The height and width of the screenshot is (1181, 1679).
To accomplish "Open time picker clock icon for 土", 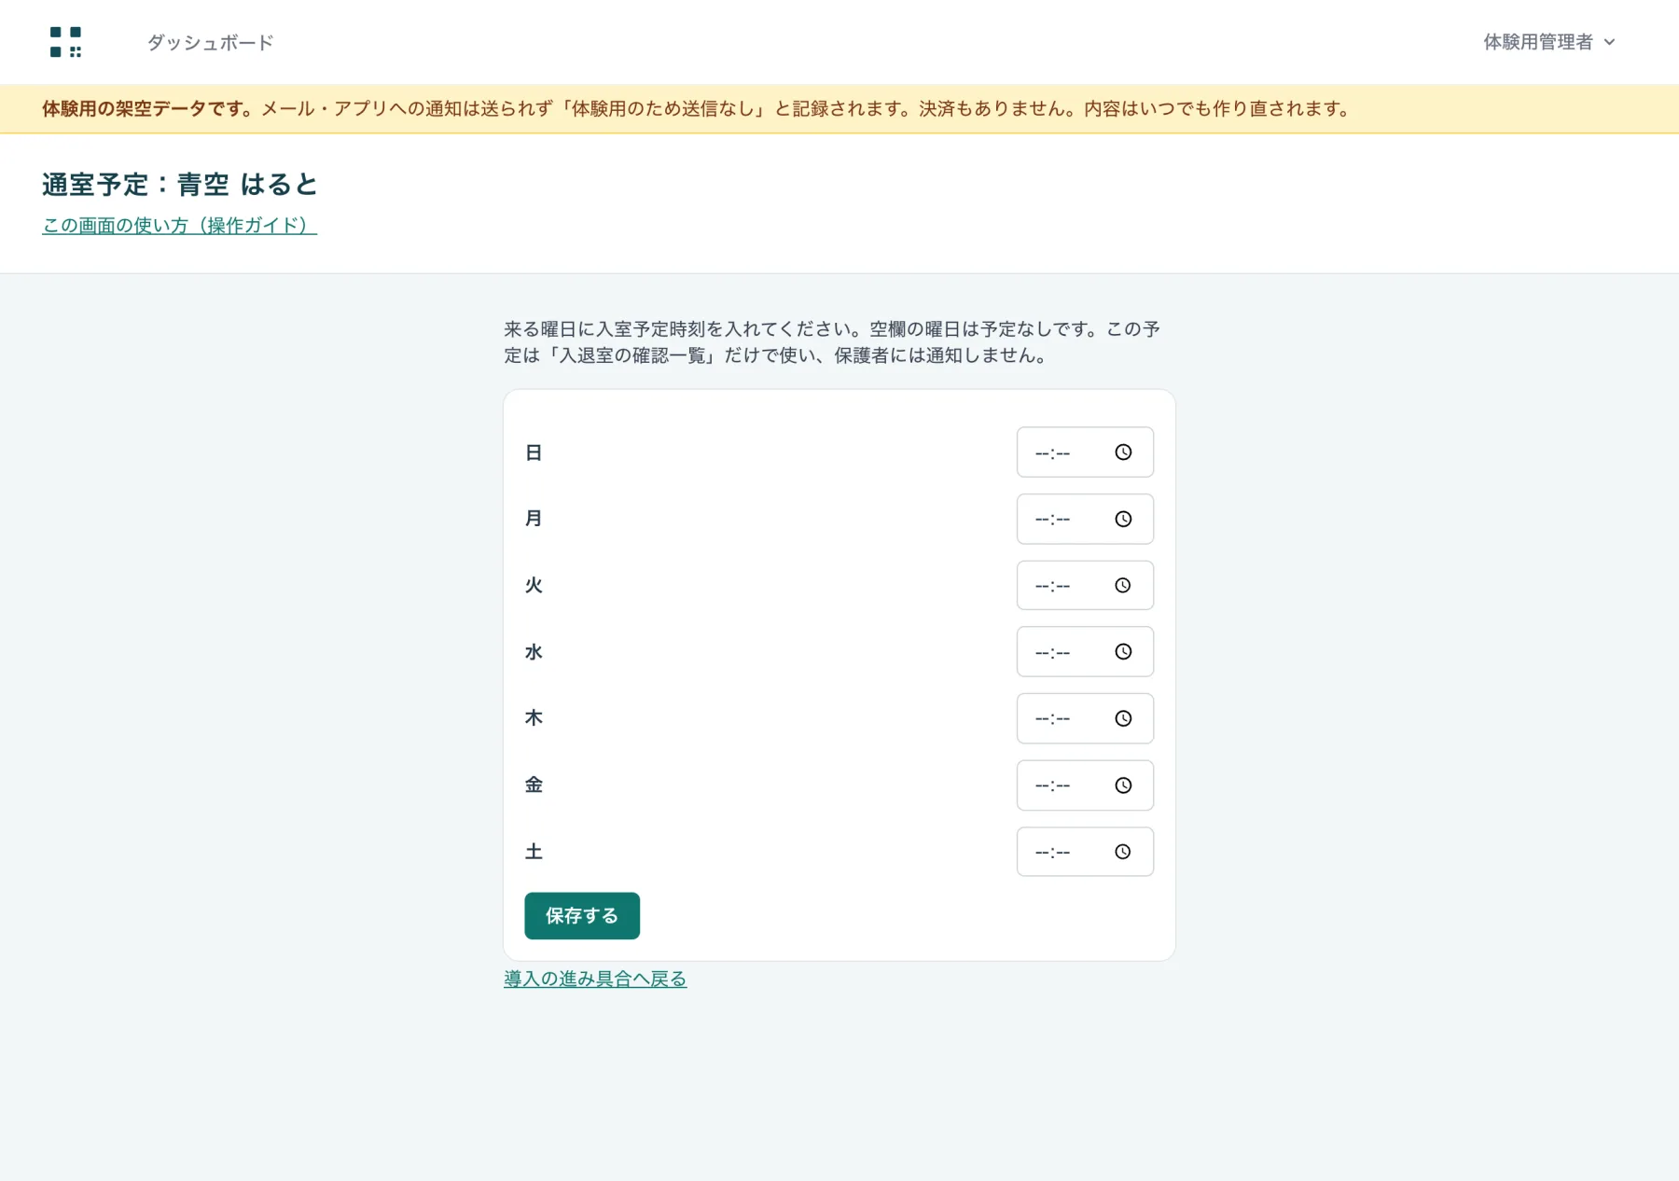I will [x=1123, y=852].
